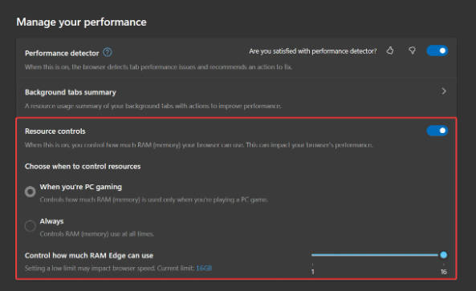Turn off the Performance detector toggle
The height and width of the screenshot is (291, 476).
click(437, 51)
